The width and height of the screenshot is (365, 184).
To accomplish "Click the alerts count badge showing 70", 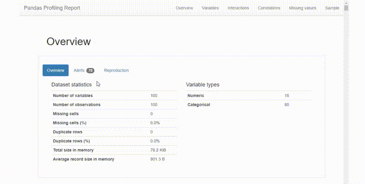I will point(90,71).
